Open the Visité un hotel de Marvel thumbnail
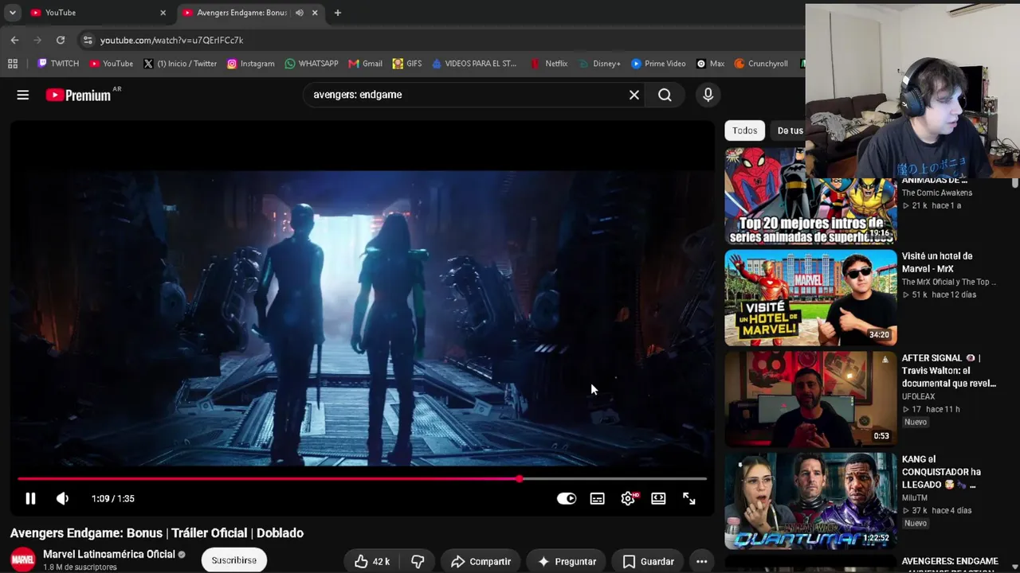 tap(810, 298)
